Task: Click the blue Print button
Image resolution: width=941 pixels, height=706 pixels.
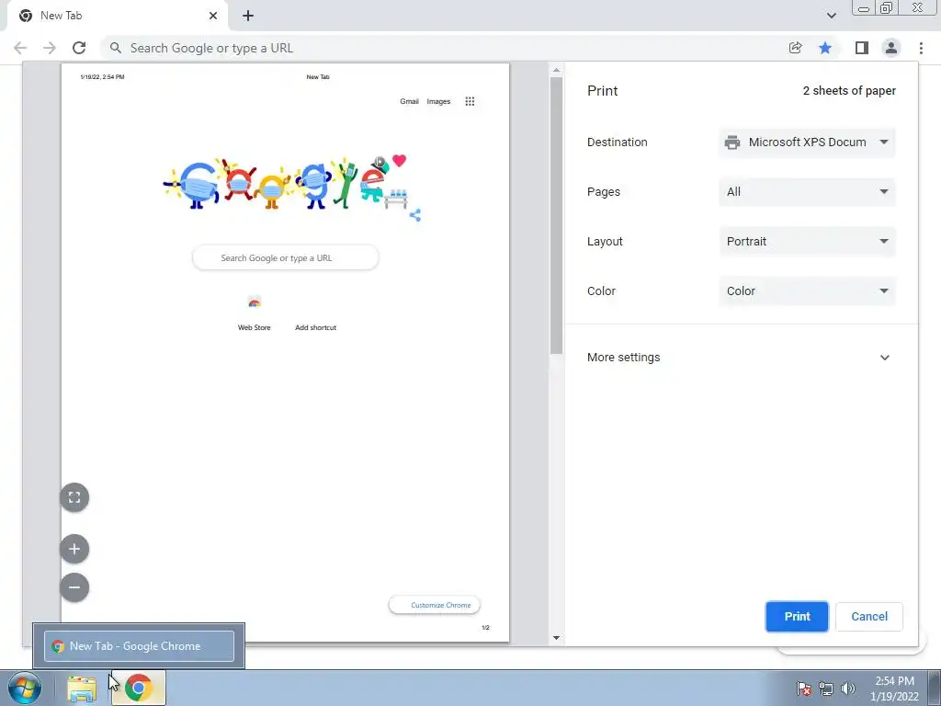Action: (797, 617)
